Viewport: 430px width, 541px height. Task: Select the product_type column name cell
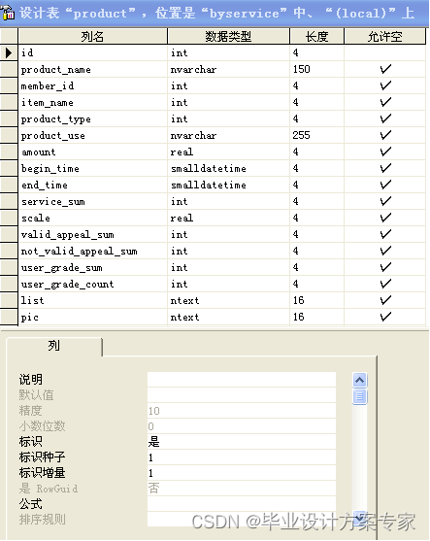93,119
